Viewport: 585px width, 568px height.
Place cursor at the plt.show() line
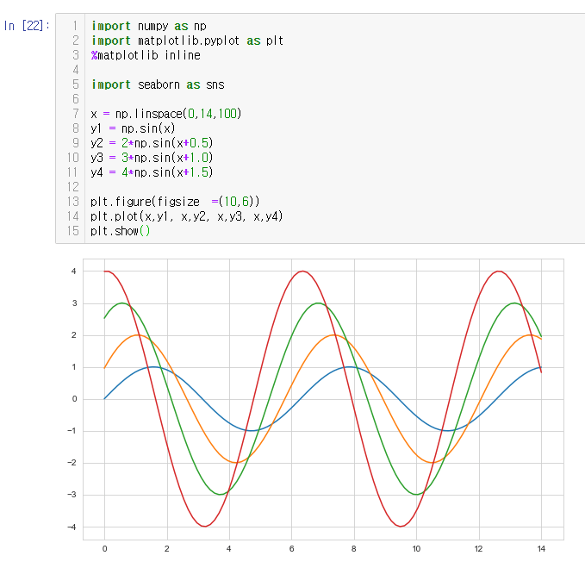(121, 231)
